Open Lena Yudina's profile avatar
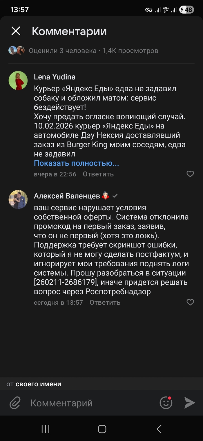Screen dimensions: 203x441 coord(18,81)
